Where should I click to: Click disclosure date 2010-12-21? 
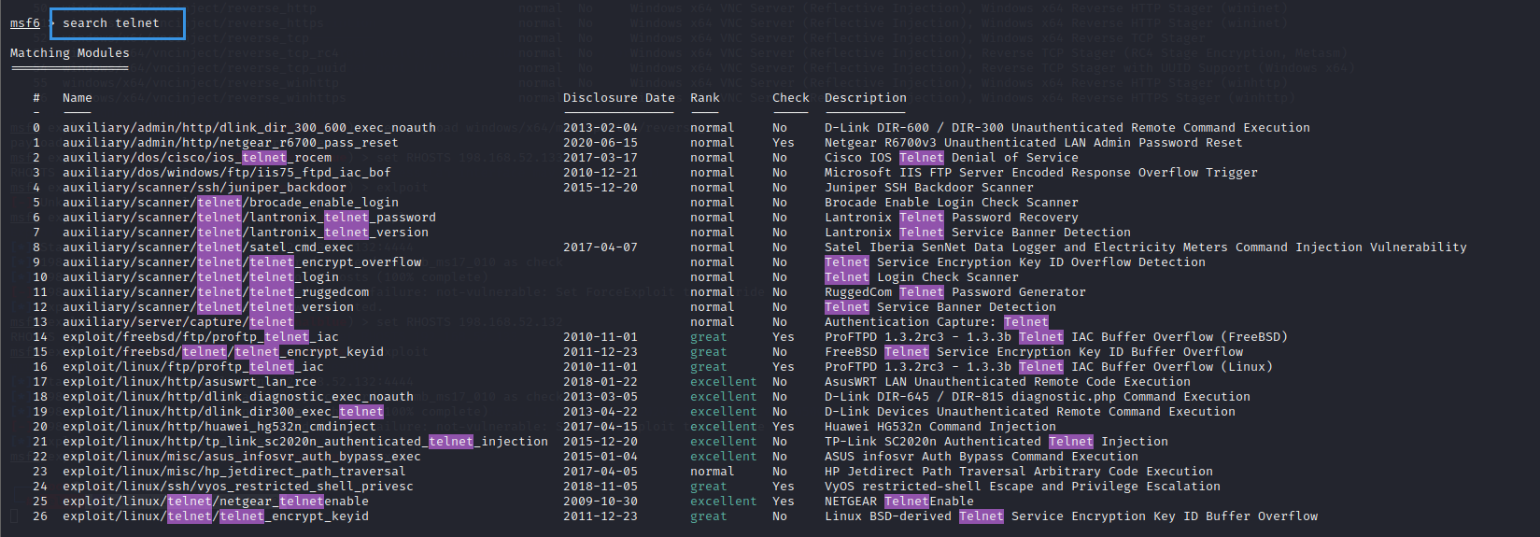click(600, 173)
